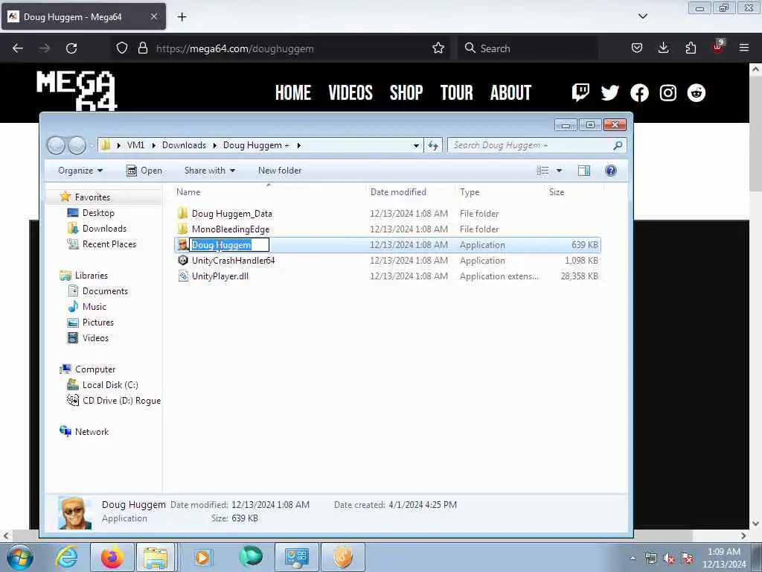
Task: Show hidden system tray icons arrow
Action: [633, 558]
